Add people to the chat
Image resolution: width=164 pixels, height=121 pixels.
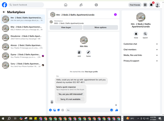(79, 52)
